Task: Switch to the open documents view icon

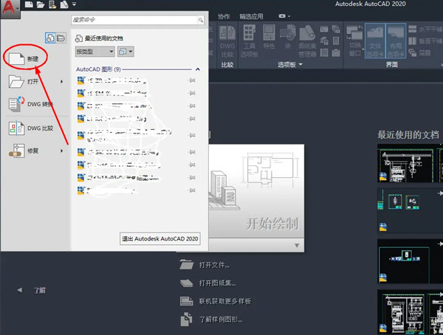Action: point(61,37)
